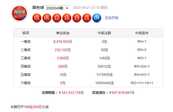Click the 189注500万 red text

[33, 107]
